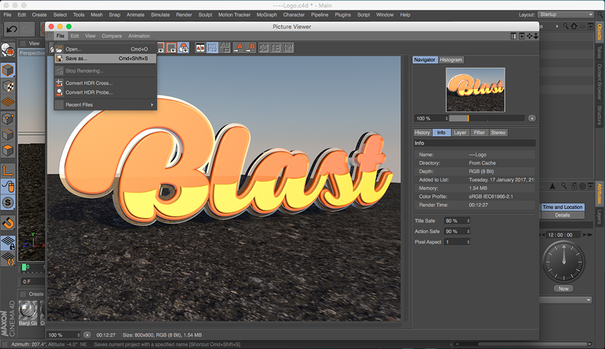The image size is (605, 349).
Task: Switch to the Histogram tab
Action: pyautogui.click(x=451, y=60)
